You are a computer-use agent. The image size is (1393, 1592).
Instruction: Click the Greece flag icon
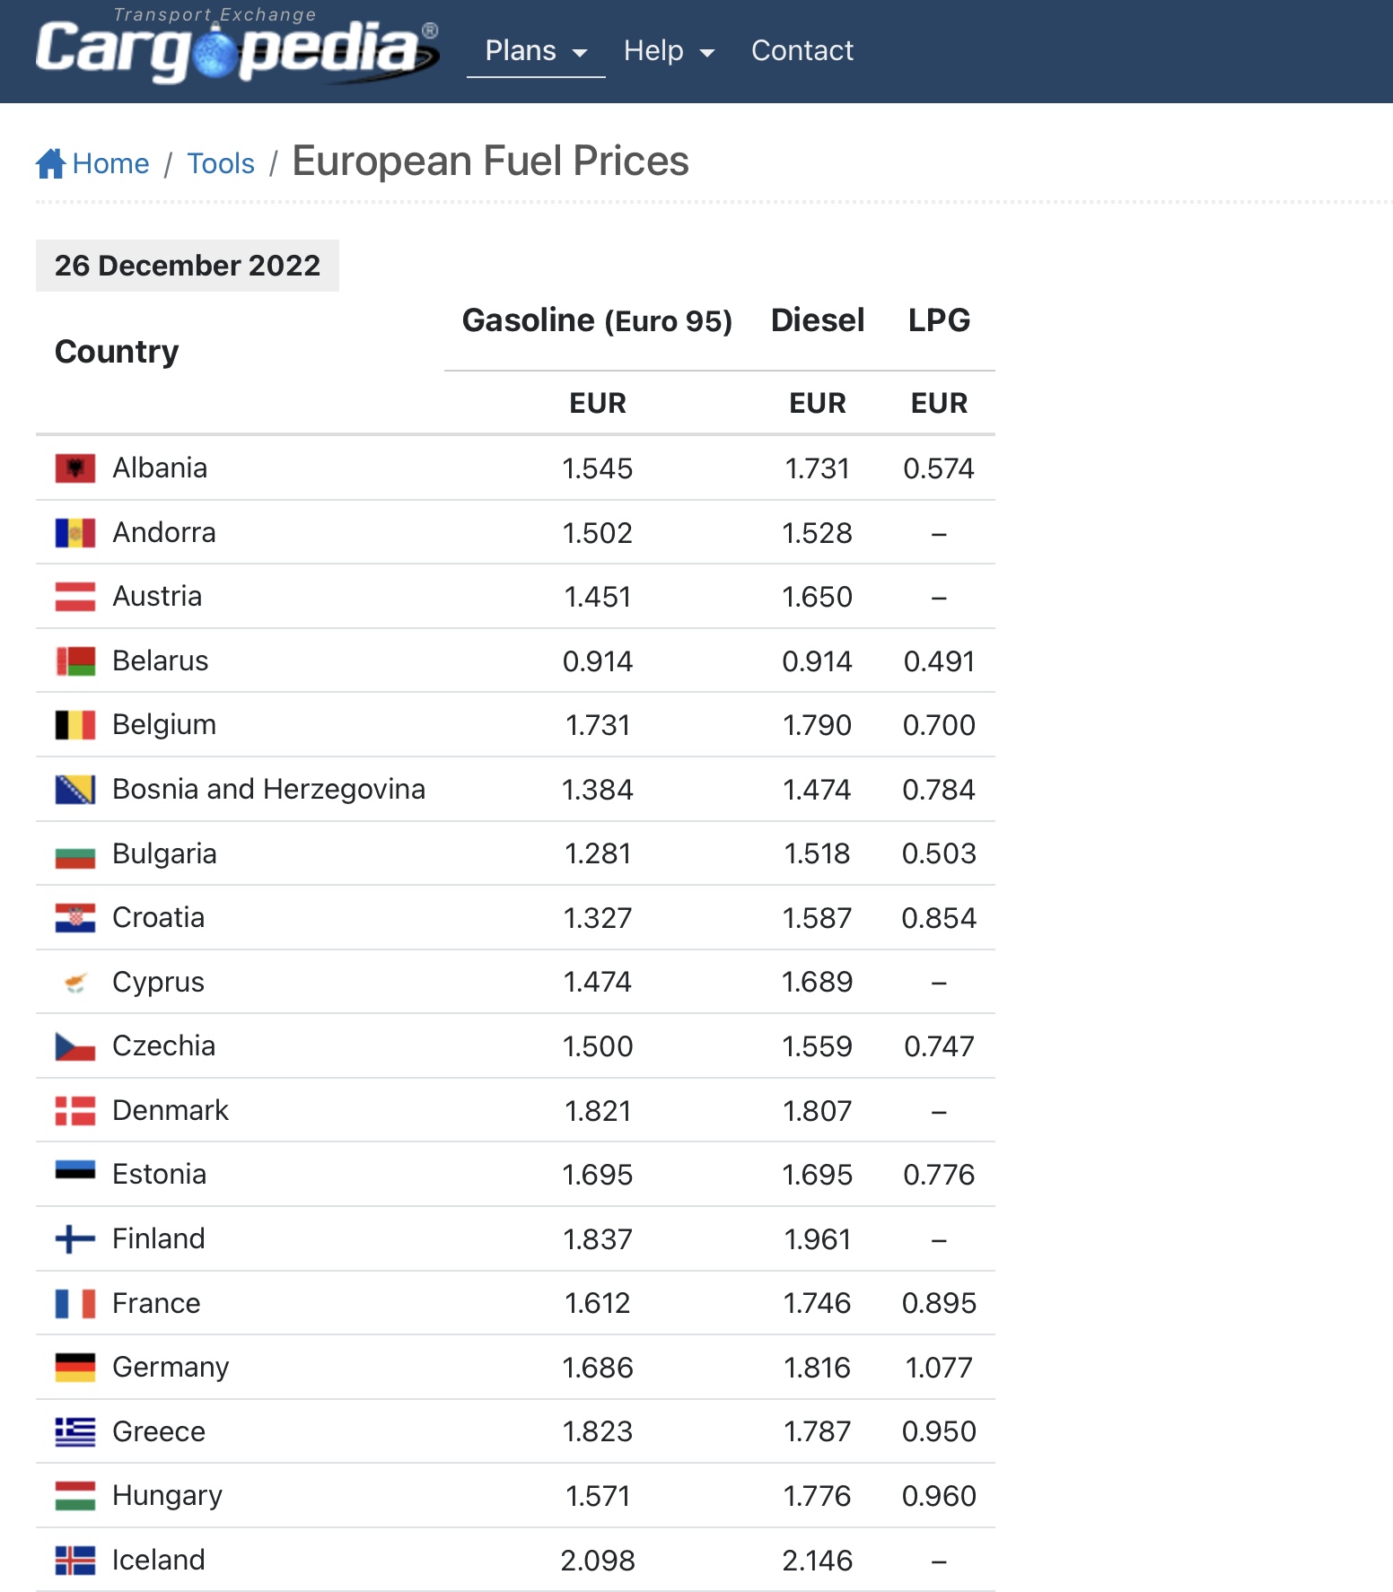tap(75, 1432)
